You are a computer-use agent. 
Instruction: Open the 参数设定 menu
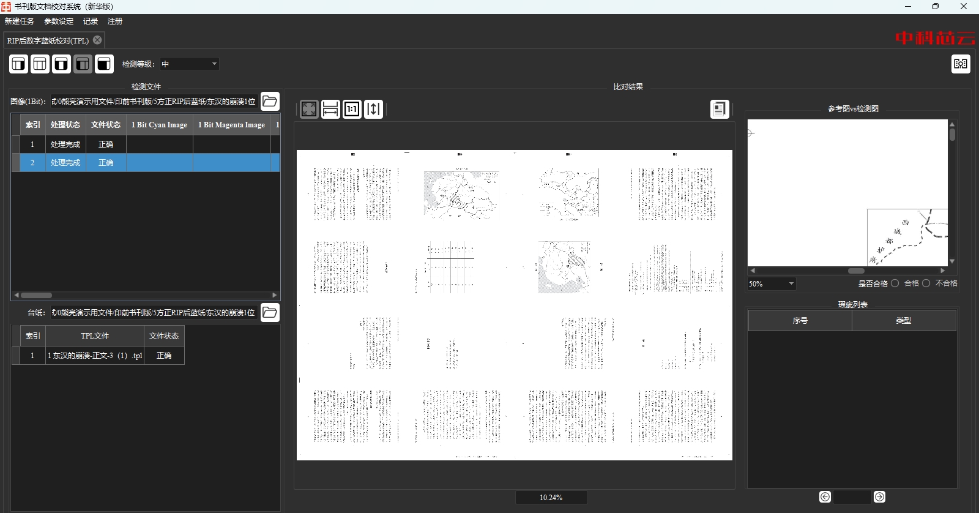pyautogui.click(x=59, y=21)
